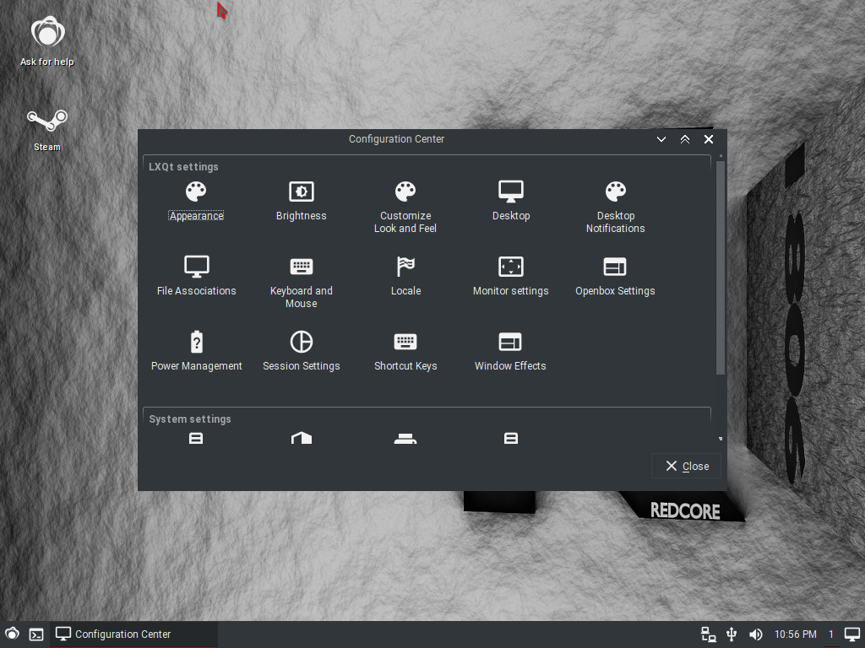Click the 10:56 PM clock
The height and width of the screenshot is (648, 865).
(x=795, y=634)
